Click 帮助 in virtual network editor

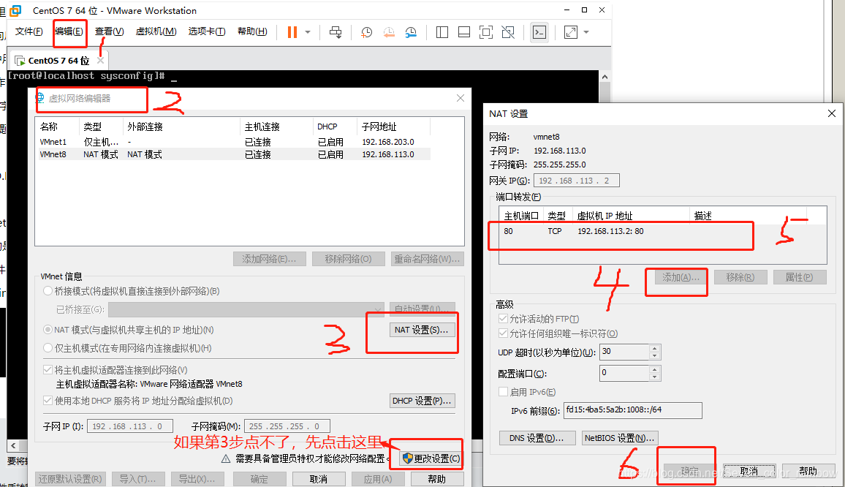(x=436, y=479)
